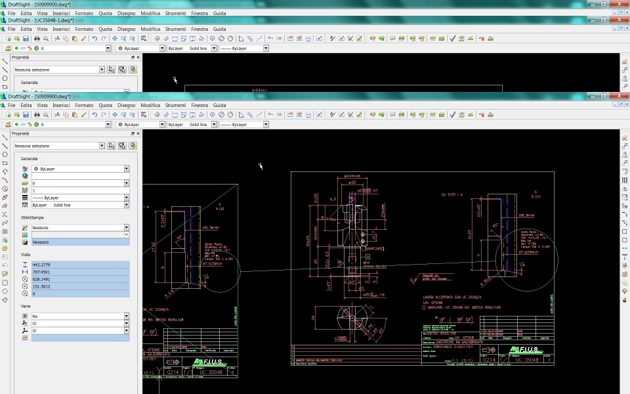
Task: Expand the No dropdown under Varie
Action: (127, 316)
